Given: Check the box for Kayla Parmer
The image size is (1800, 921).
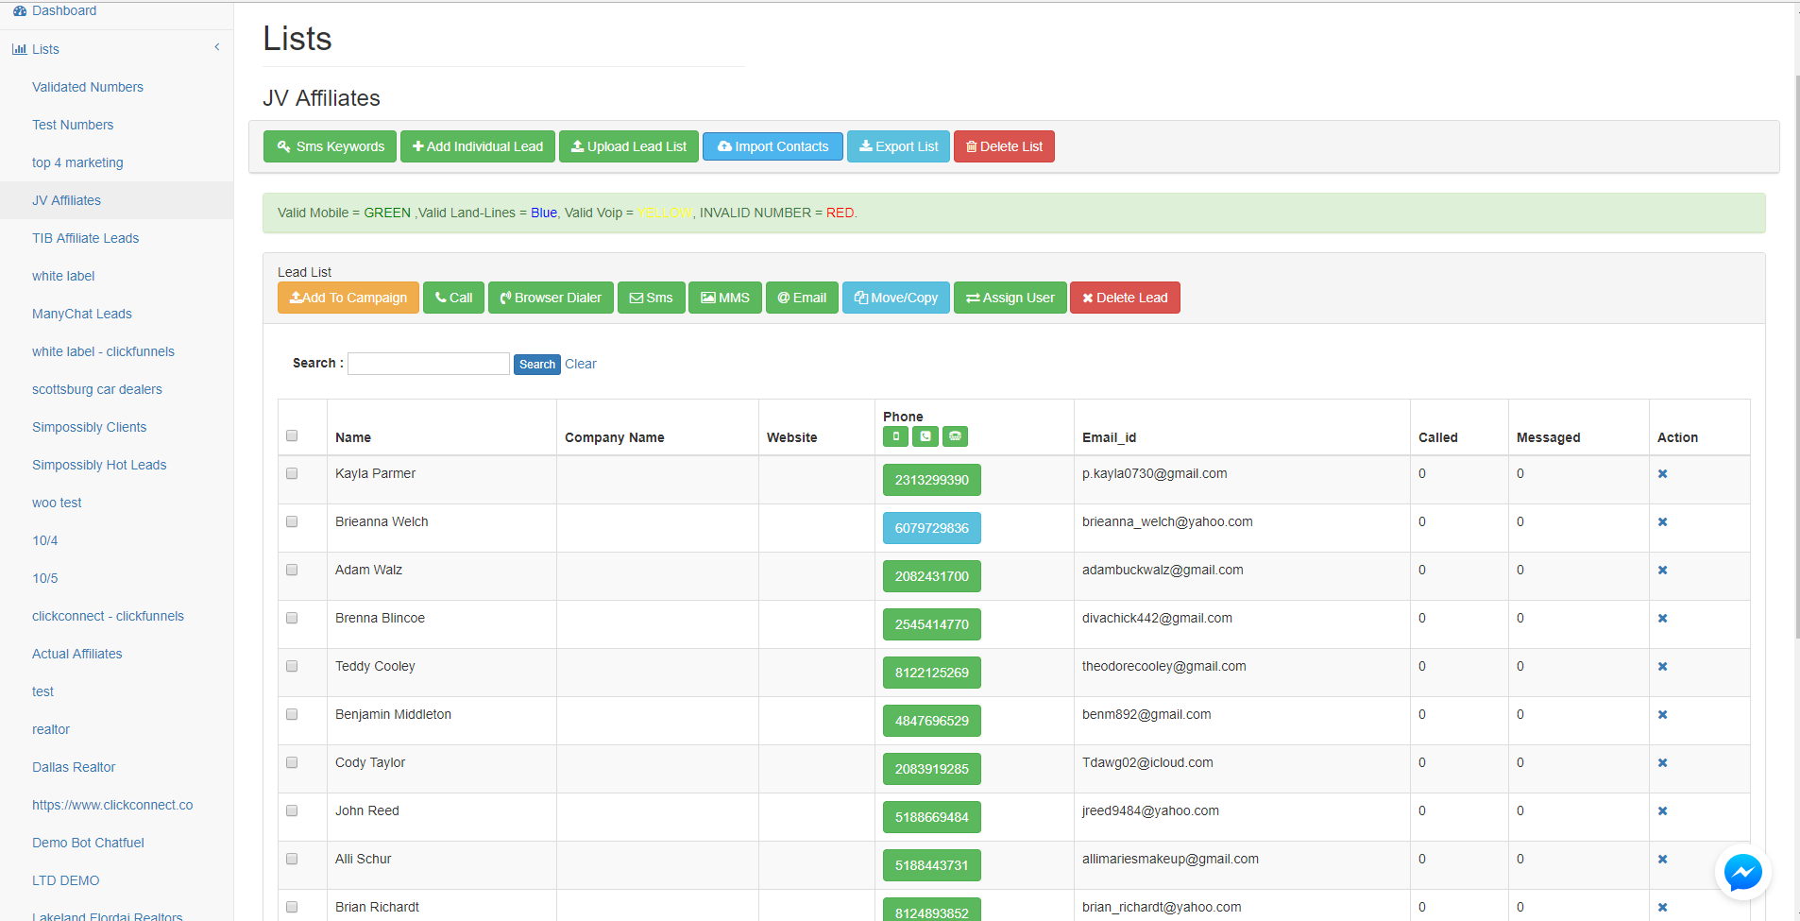Looking at the screenshot, I should point(292,473).
